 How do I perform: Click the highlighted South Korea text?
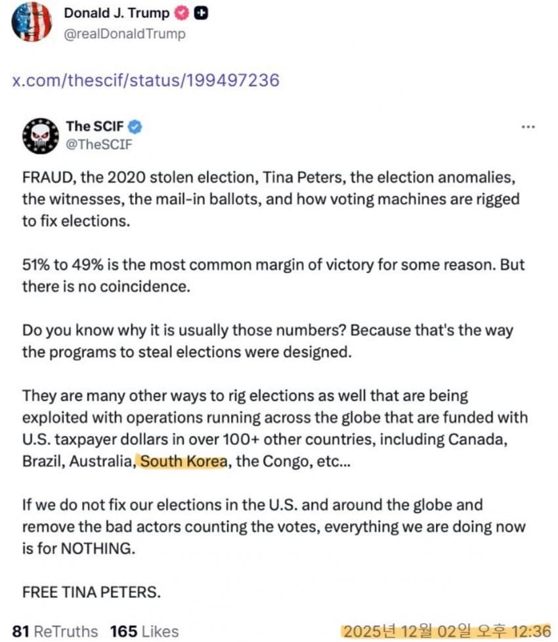(184, 461)
